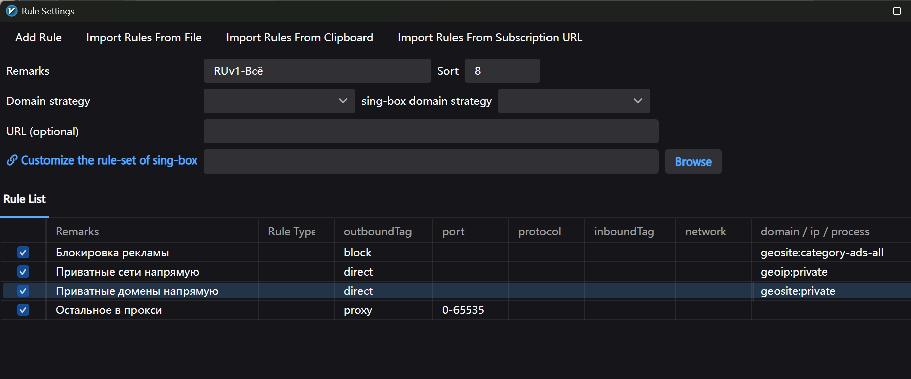Maximize the Rule Settings window
The height and width of the screenshot is (379, 911).
897,11
